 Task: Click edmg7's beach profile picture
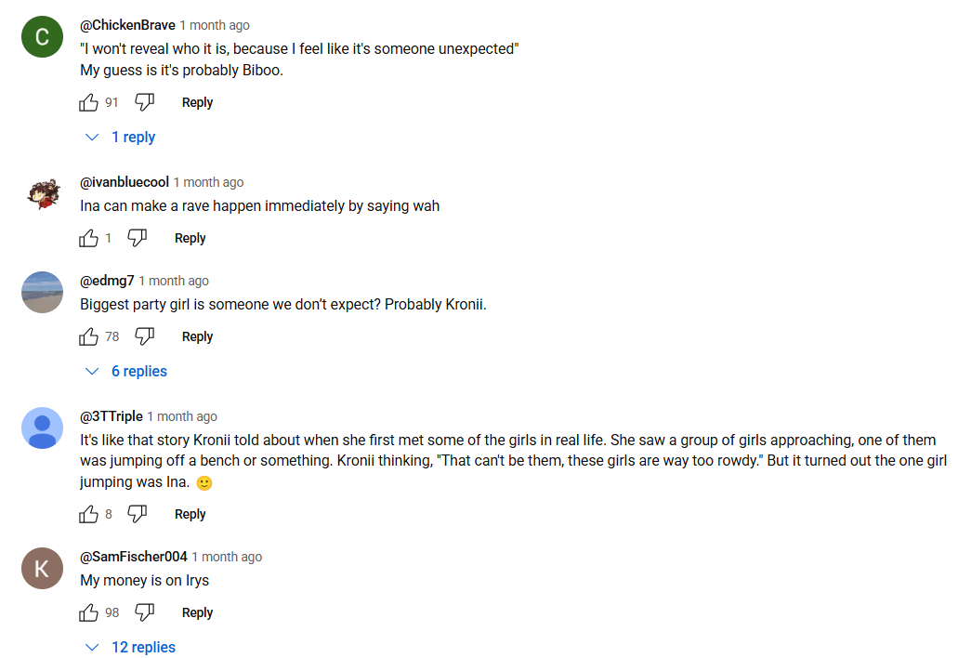pyautogui.click(x=42, y=292)
